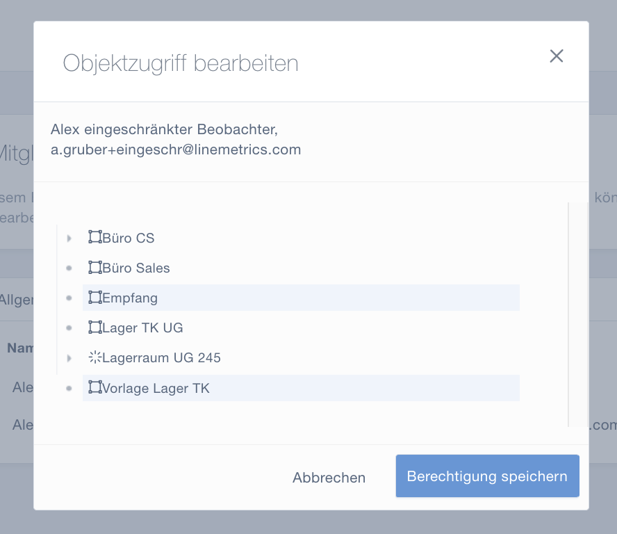Click the Büro CS object icon
Image resolution: width=617 pixels, height=534 pixels.
tap(95, 237)
